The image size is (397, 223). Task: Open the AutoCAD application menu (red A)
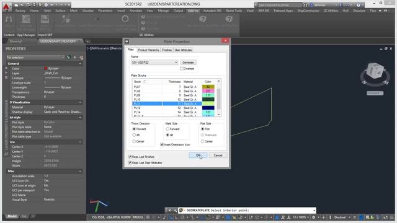[x=6, y=6]
